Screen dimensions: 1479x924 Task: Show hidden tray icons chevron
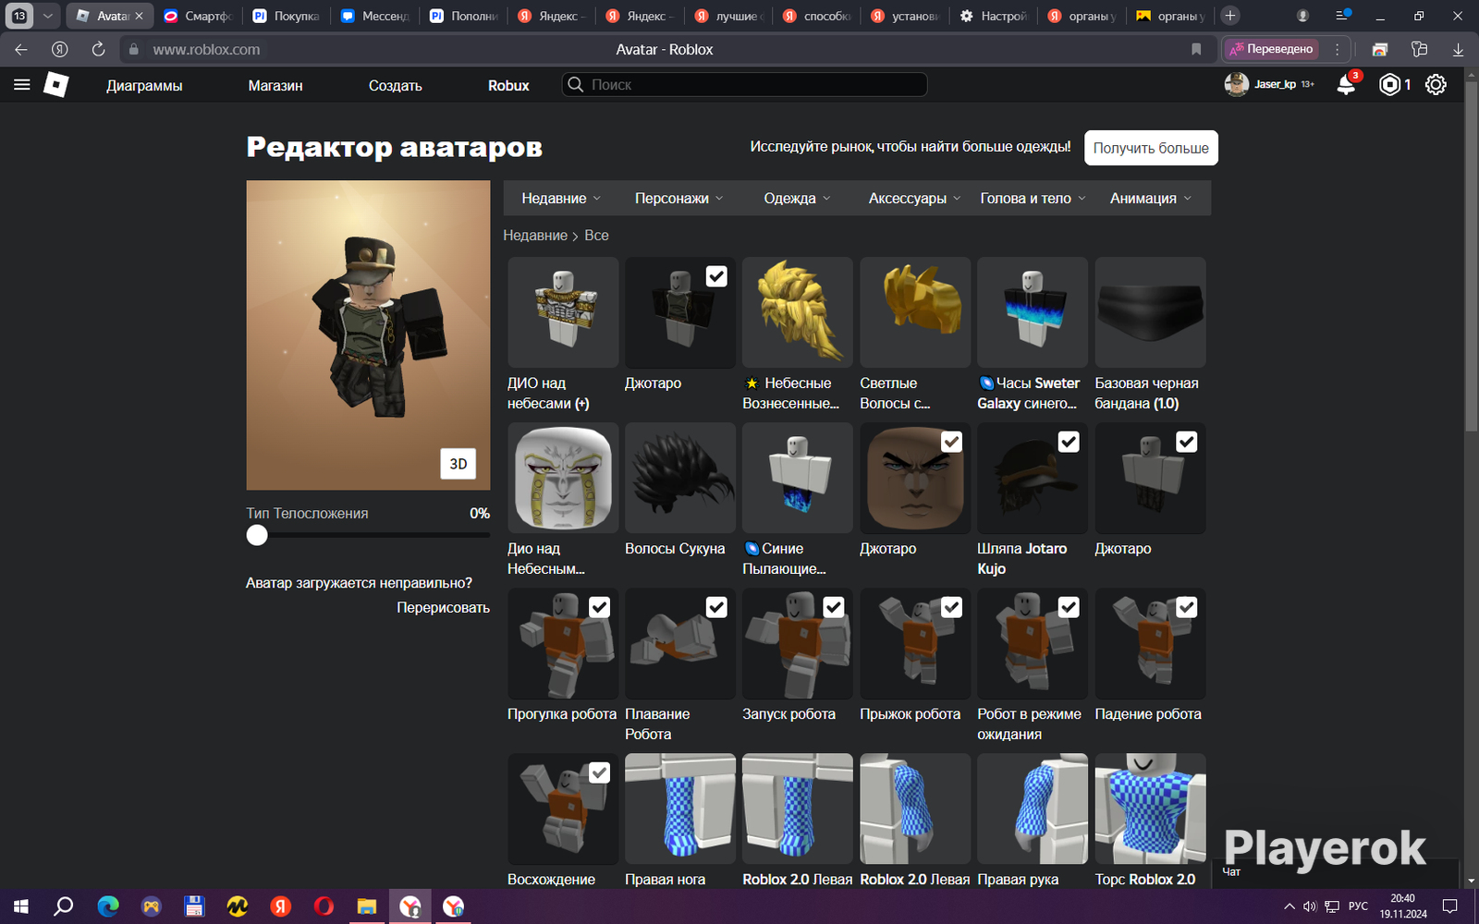1290,906
